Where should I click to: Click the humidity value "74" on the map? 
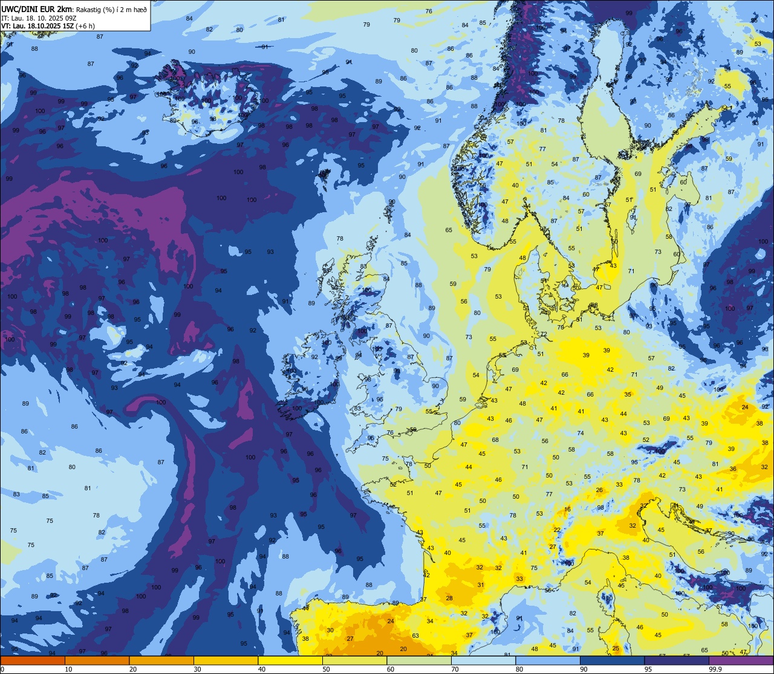tap(580, 433)
